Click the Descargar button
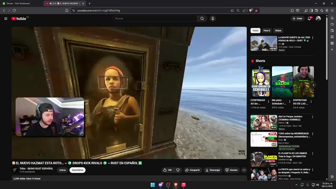This screenshot has width=336, height=189. (x=213, y=170)
